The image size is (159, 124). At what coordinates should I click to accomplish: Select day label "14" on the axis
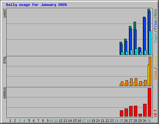point(70,121)
